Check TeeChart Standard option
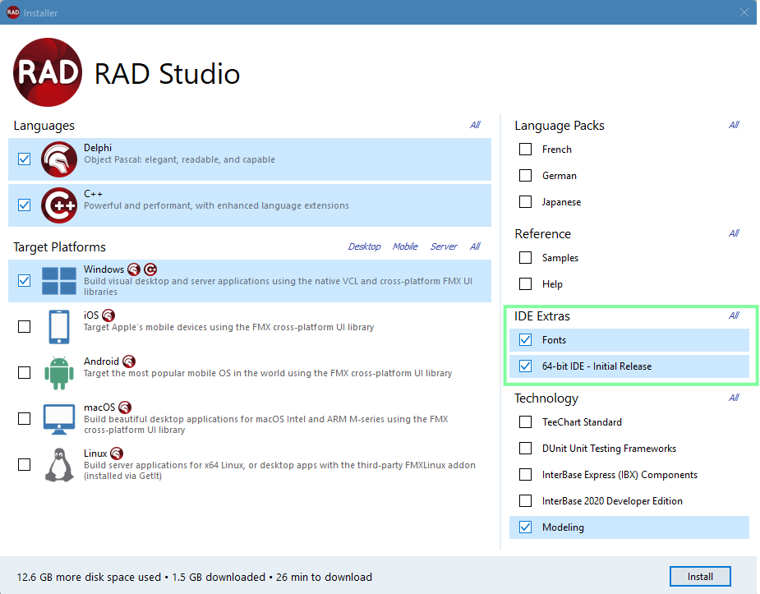This screenshot has height=594, width=760. pos(525,422)
